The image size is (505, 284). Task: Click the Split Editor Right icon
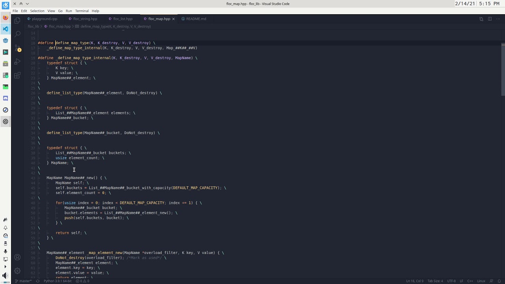(x=490, y=19)
